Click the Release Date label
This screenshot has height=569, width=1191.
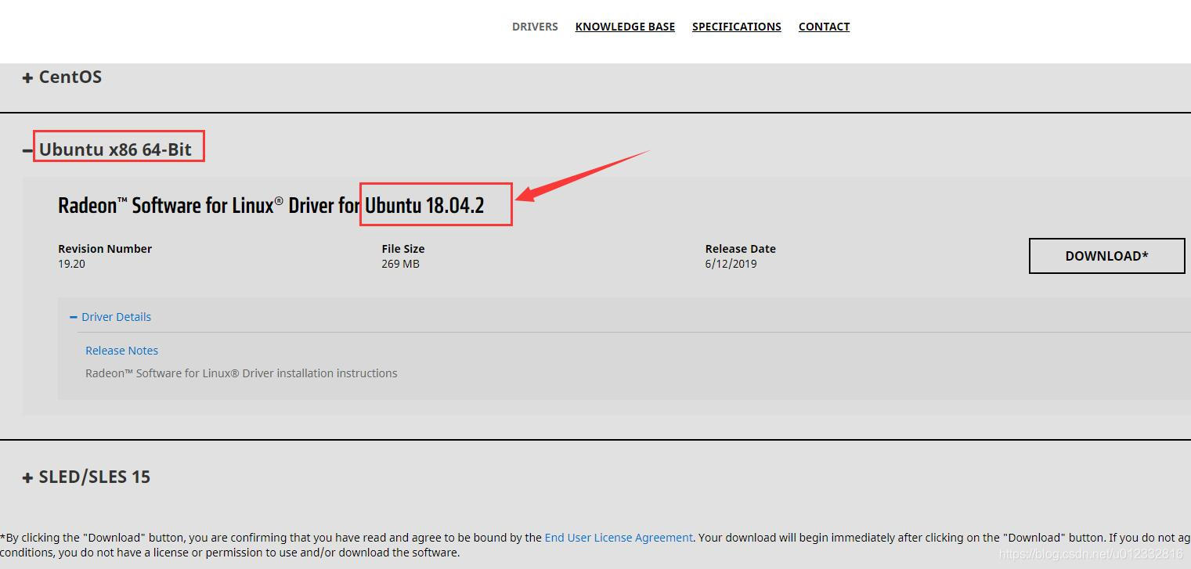click(x=741, y=249)
